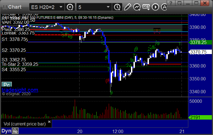
Task: Open the help question mark button
Action: (x=171, y=3)
